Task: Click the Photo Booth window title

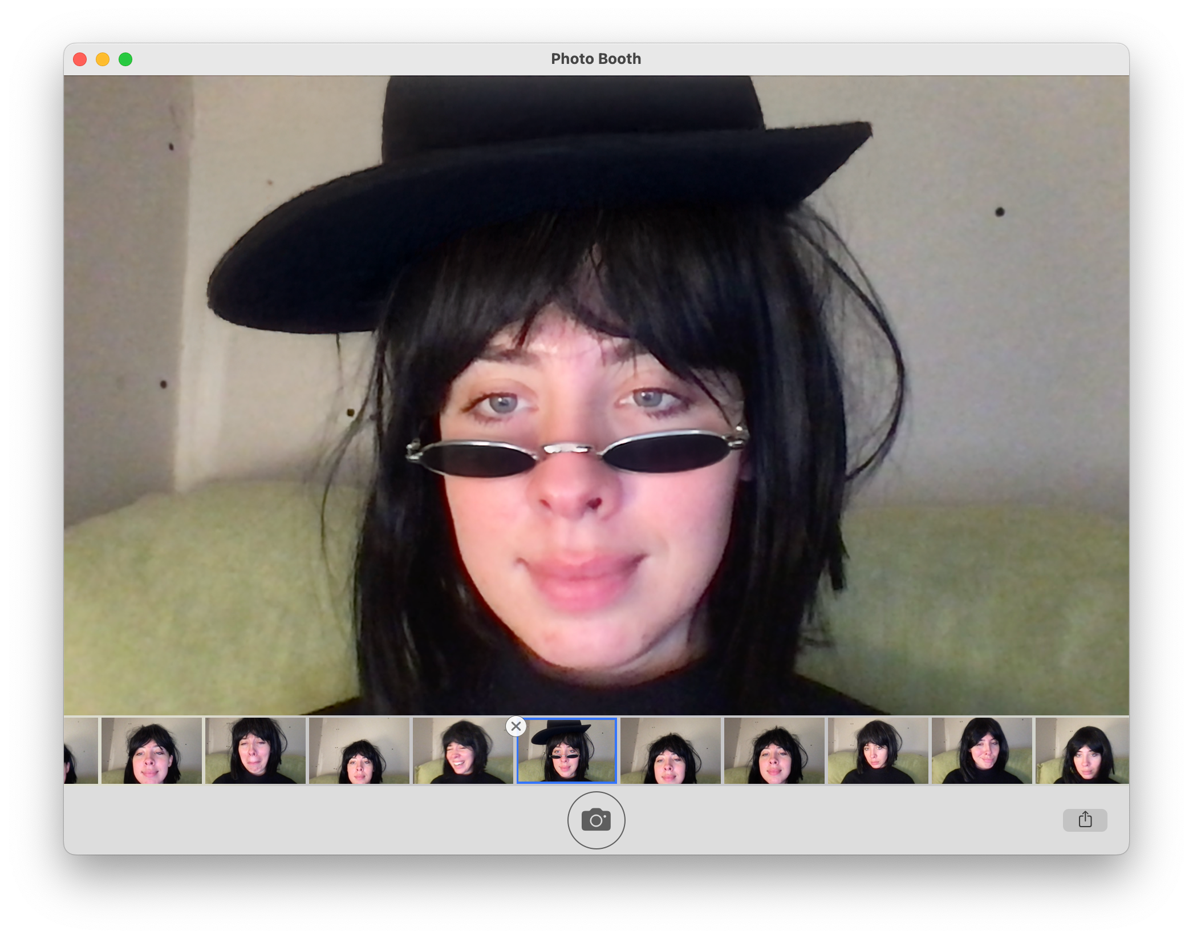Action: (x=595, y=59)
